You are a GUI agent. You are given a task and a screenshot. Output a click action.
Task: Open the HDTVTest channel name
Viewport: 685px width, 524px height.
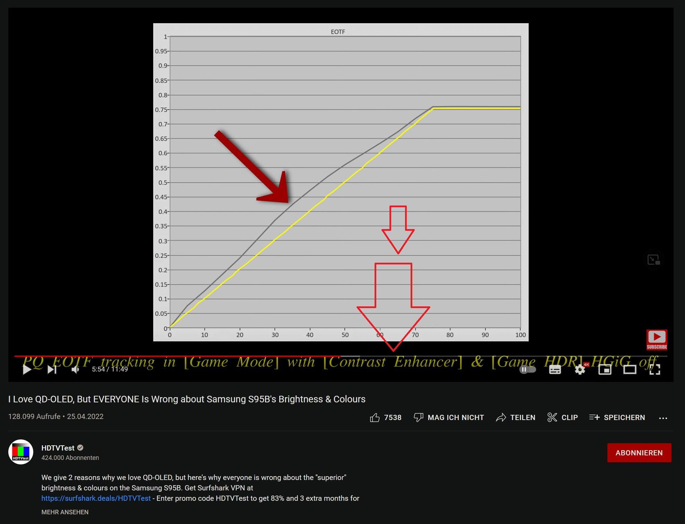point(58,448)
